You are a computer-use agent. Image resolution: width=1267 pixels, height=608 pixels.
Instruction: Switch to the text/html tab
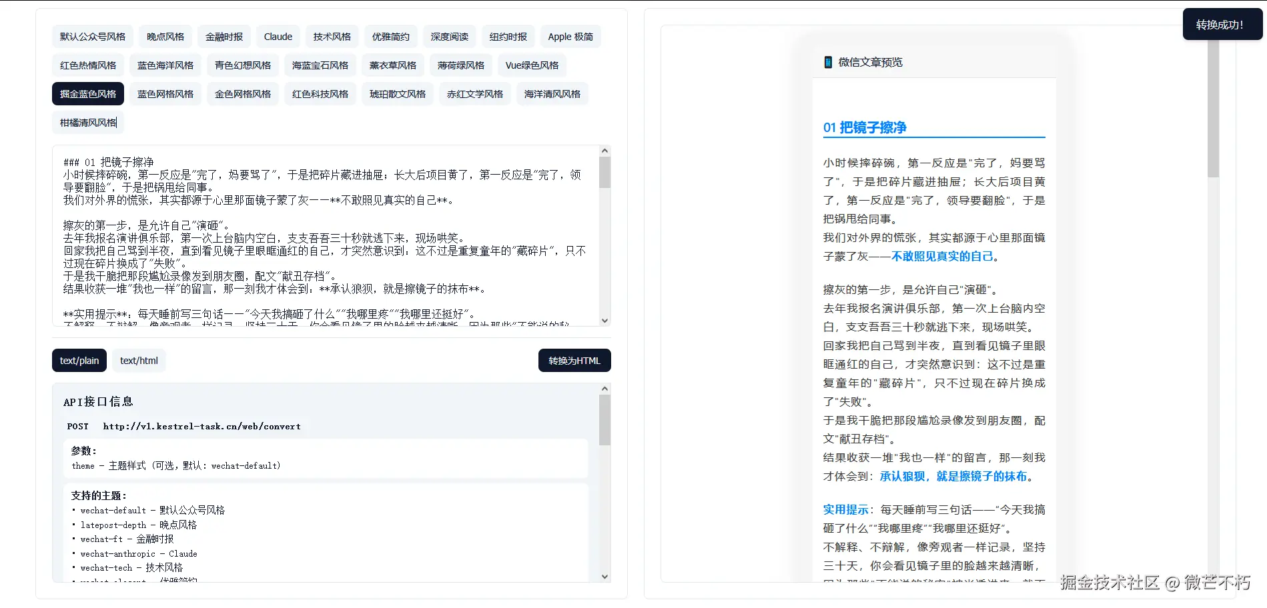139,361
